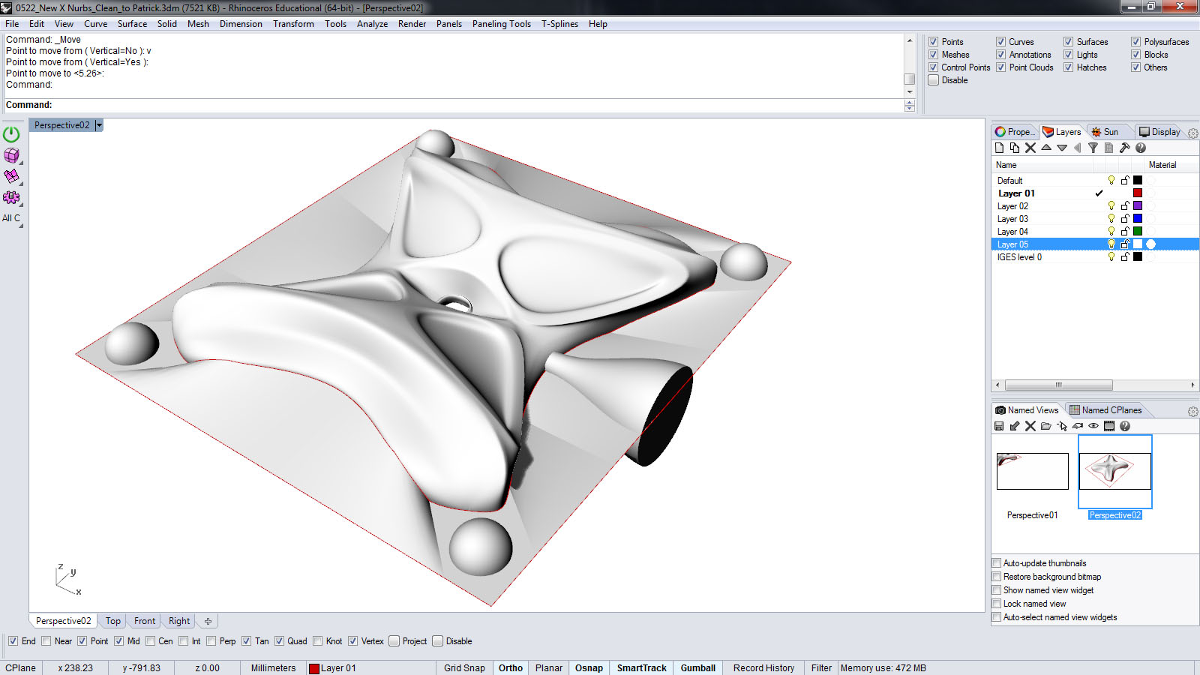Move layer up with the up arrow
The width and height of the screenshot is (1200, 675).
click(1046, 148)
